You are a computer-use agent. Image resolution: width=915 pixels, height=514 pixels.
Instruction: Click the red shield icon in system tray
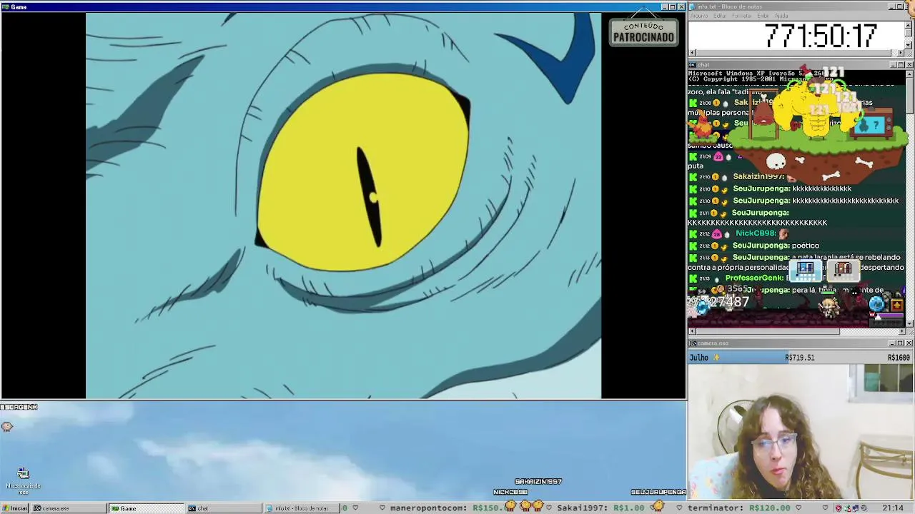coord(838,508)
